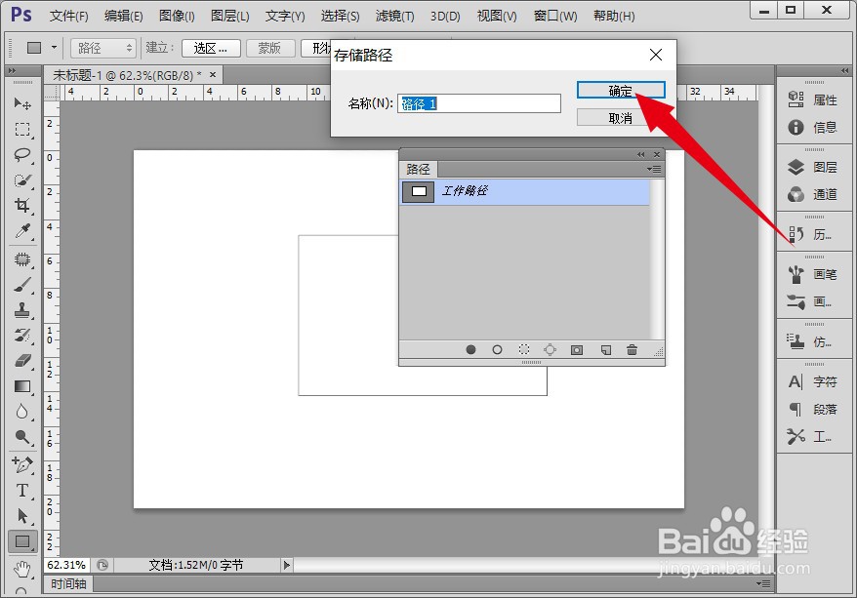
Task: Open the 滤镜(T) menu
Action: pyautogui.click(x=394, y=16)
